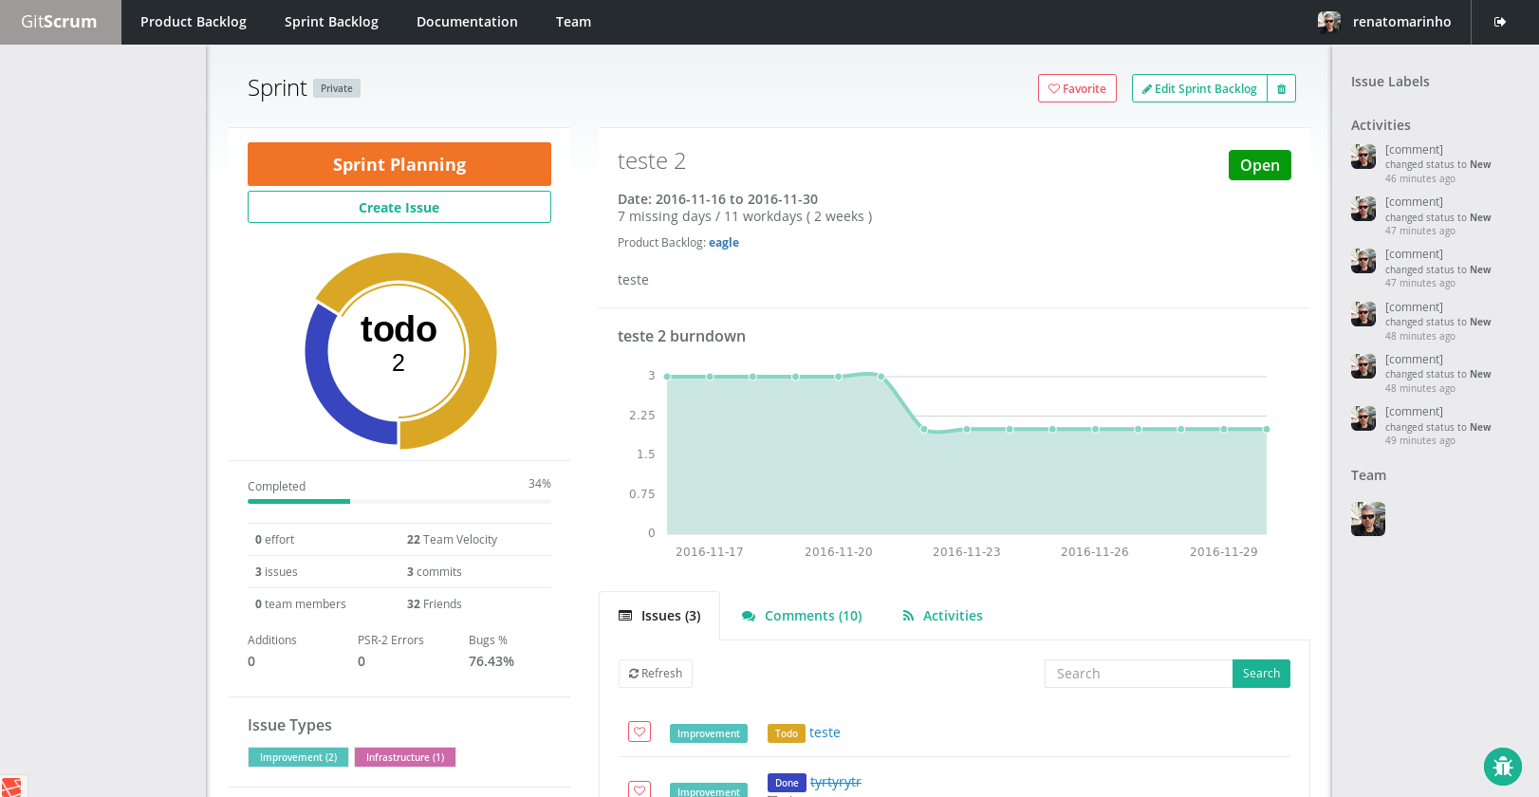Open avatar of 46 minutes ago activity
Screen dimensions: 1539x797
1363,157
